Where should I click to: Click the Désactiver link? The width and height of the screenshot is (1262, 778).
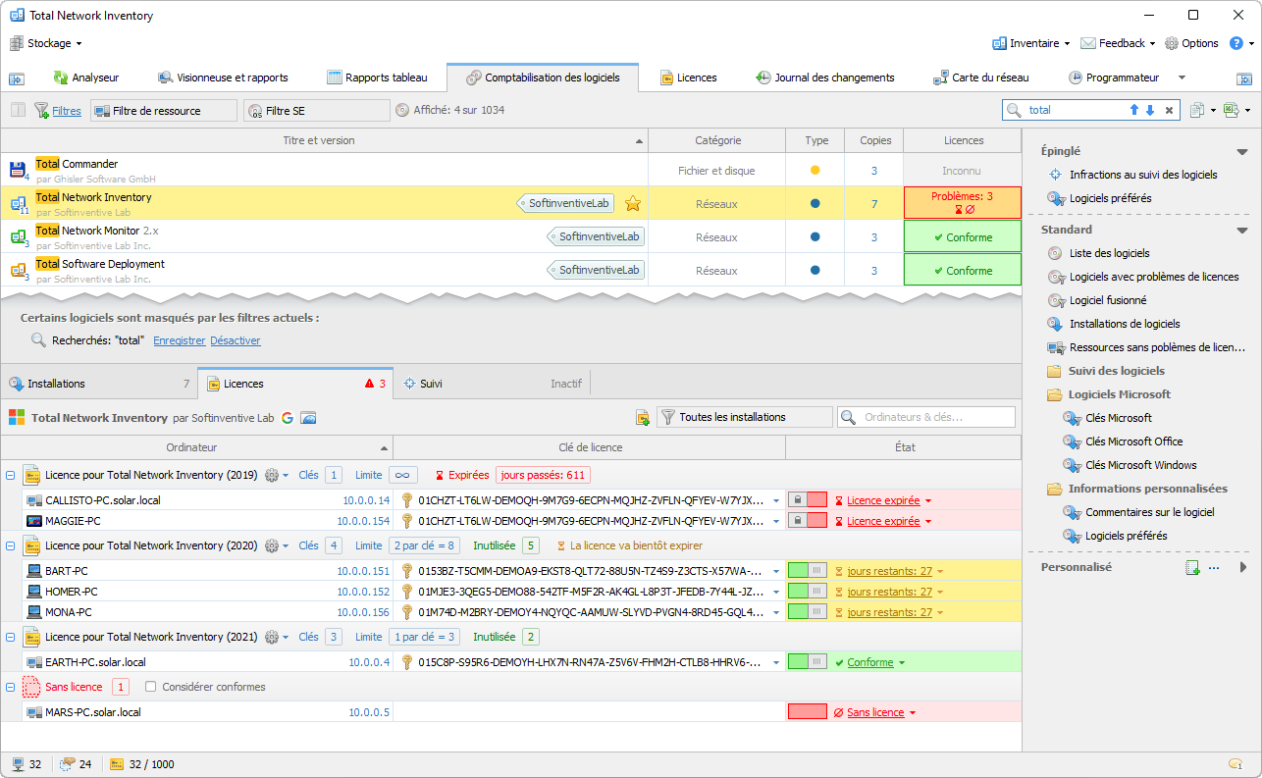click(x=236, y=340)
